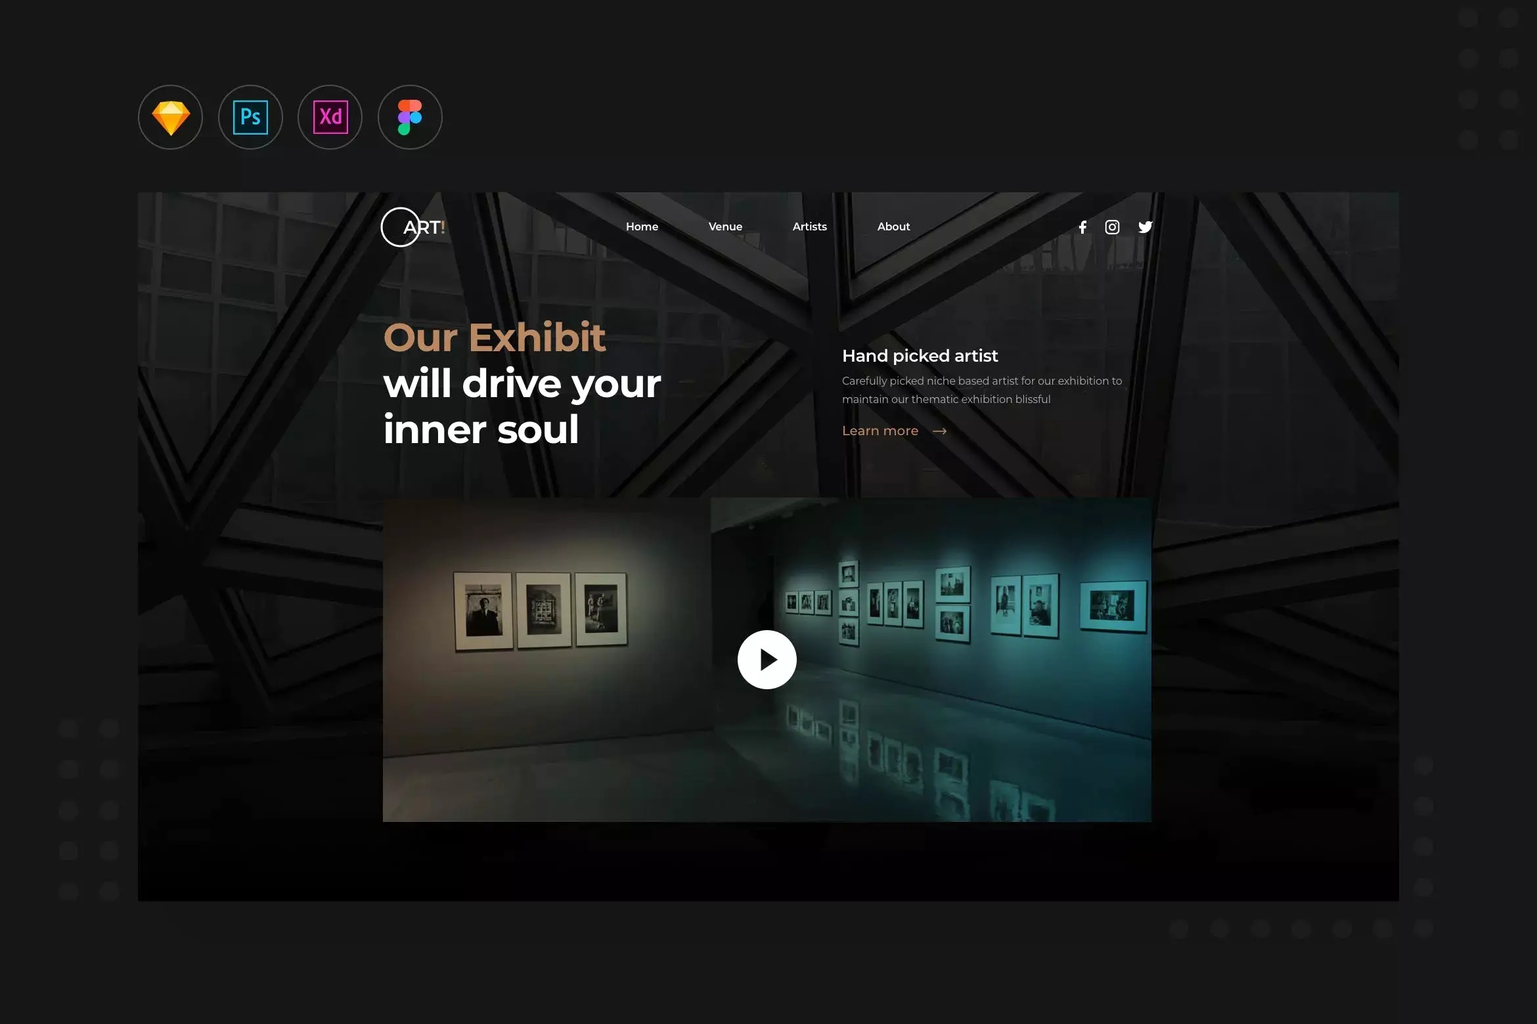The width and height of the screenshot is (1537, 1024).
Task: Click the 'Hand picked artist' heading
Action: [x=920, y=356]
